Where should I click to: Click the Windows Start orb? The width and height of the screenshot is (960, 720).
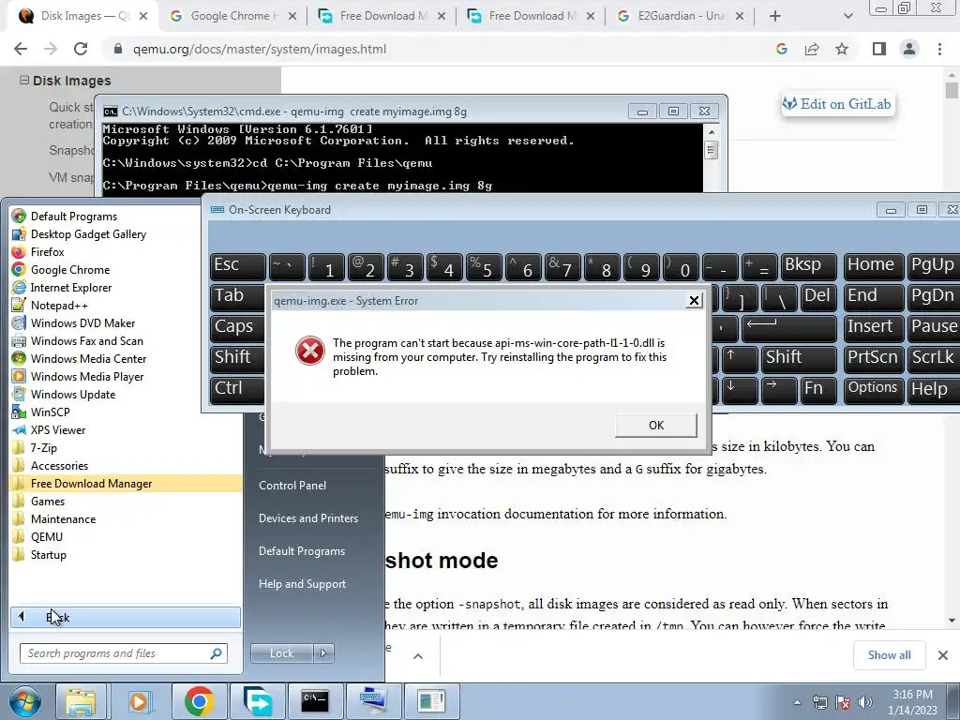coord(25,701)
